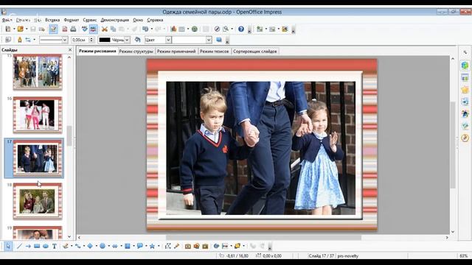
Task: Expand the Arrange dropdown arrow
Action: tap(243, 246)
